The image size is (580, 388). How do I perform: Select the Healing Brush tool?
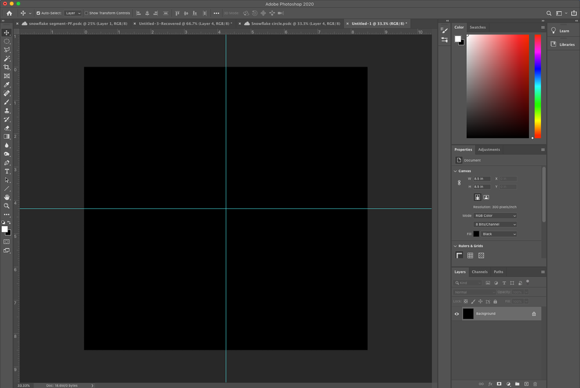pyautogui.click(x=6, y=93)
